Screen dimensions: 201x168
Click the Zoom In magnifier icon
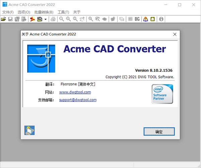click(68, 19)
